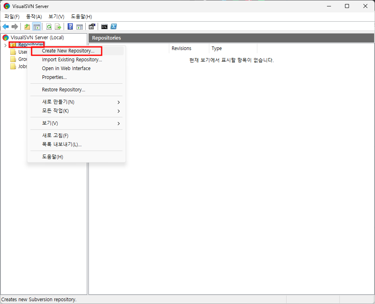Select Restore Repository... menu entry
This screenshot has width=375, height=304.
pyautogui.click(x=76, y=90)
